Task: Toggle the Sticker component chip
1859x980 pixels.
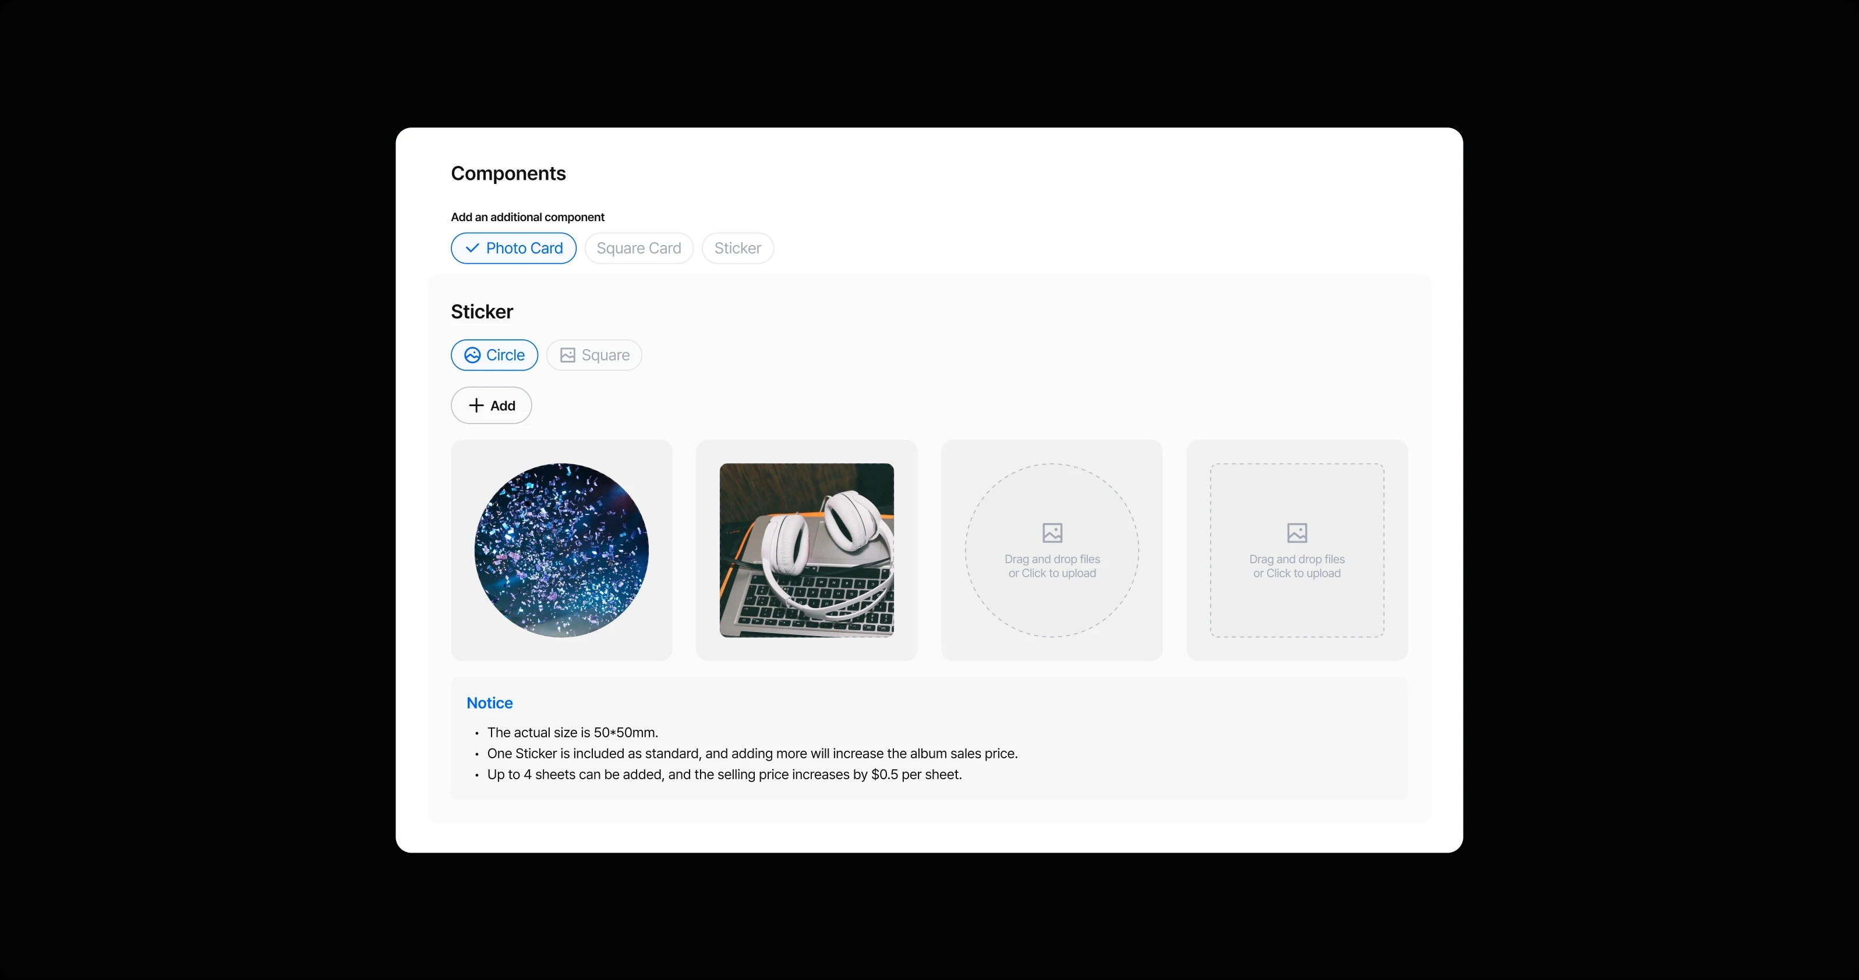Action: coord(737,248)
